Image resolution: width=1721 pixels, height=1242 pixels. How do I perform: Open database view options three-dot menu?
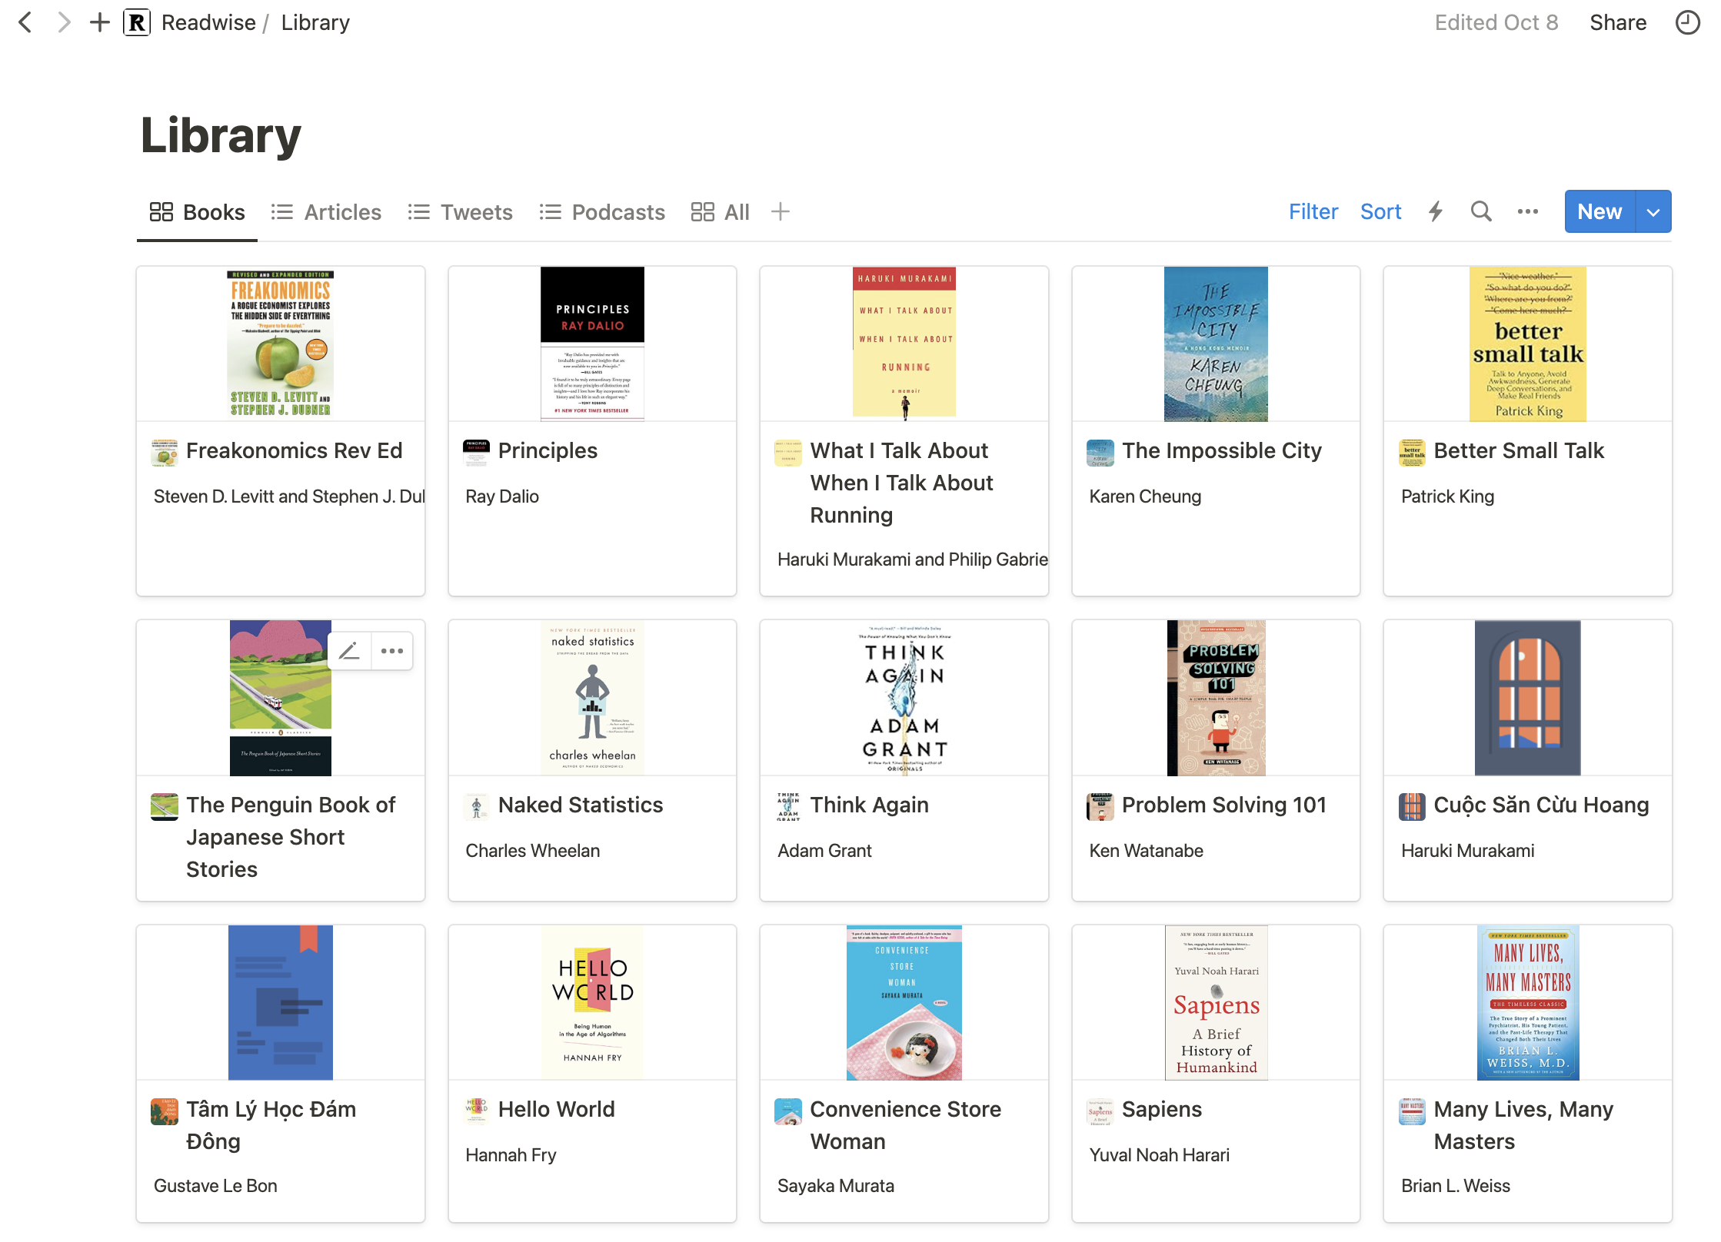coord(1527,211)
